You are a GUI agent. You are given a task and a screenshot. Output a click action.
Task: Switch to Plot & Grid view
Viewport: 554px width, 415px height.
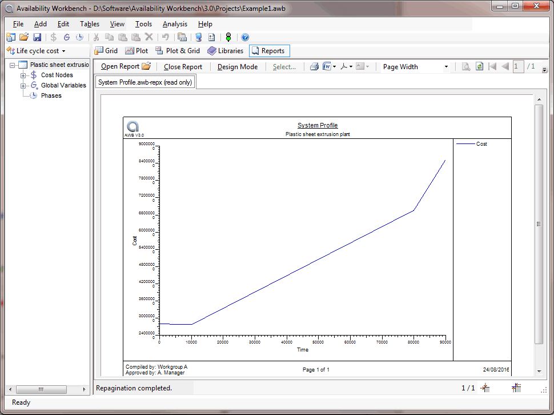178,51
